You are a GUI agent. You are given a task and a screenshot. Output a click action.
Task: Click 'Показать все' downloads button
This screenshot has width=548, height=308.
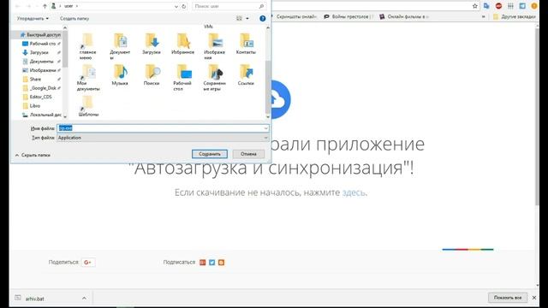tap(508, 298)
